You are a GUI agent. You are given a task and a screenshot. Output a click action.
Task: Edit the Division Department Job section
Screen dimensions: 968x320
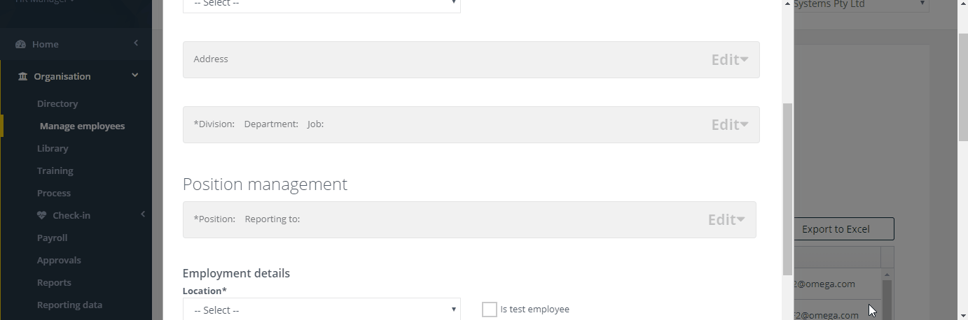(729, 124)
